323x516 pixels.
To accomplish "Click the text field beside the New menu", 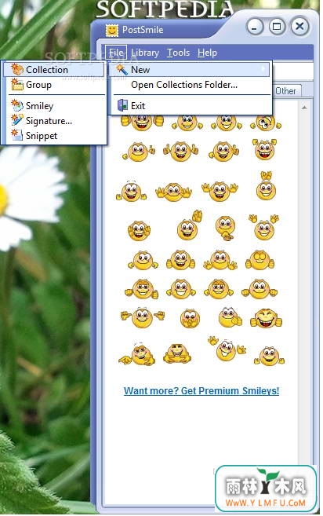I will point(292,71).
